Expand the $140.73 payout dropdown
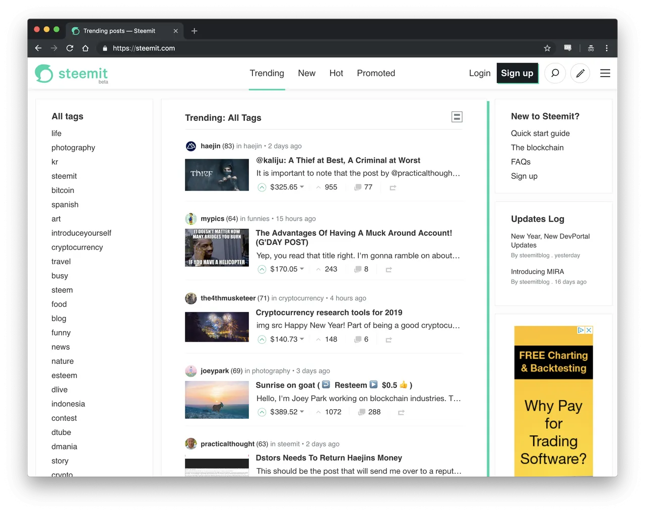The width and height of the screenshot is (645, 513). (302, 339)
